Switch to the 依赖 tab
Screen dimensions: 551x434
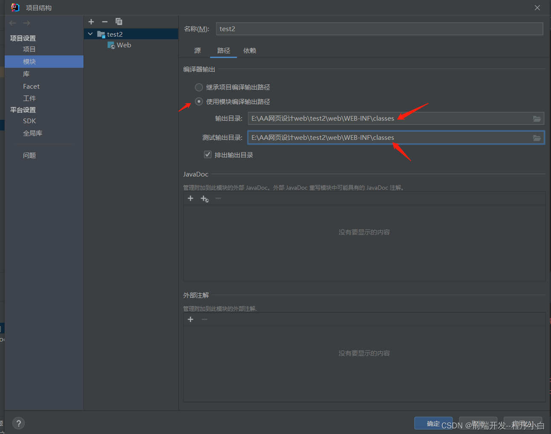[x=250, y=51]
